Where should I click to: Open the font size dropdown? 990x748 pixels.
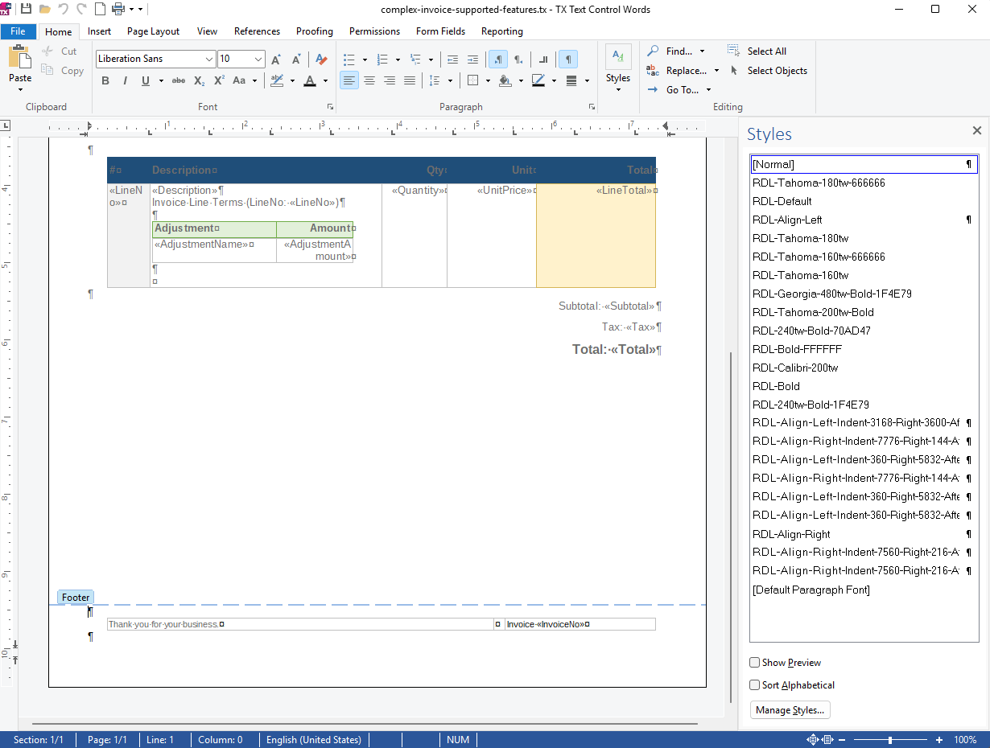(x=258, y=59)
